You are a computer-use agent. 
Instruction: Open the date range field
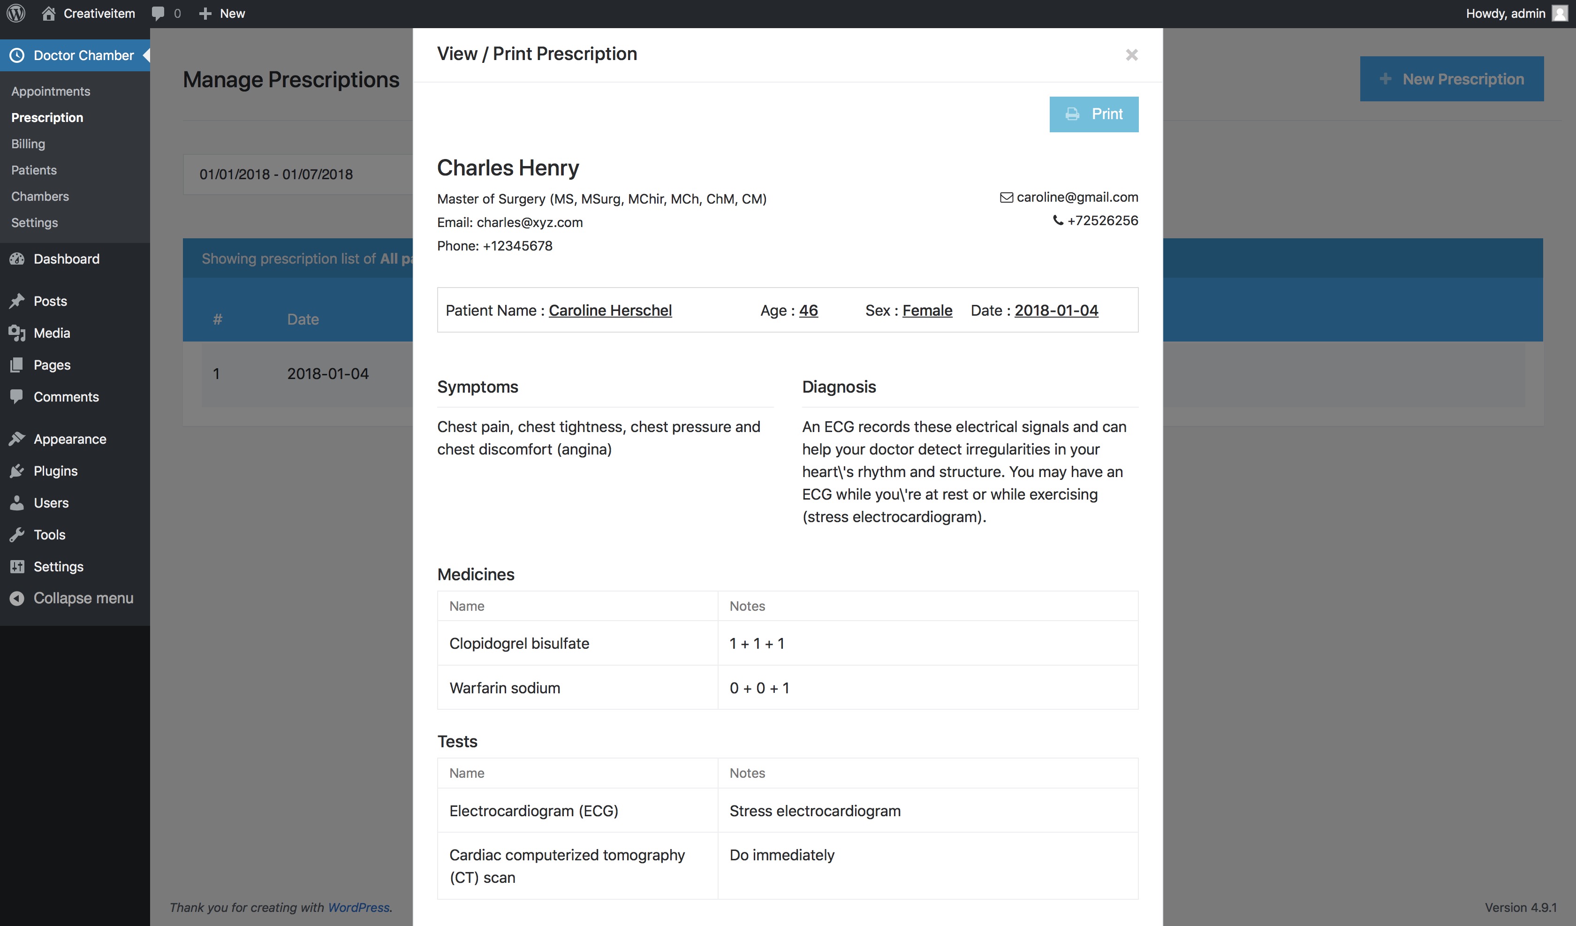[298, 175]
